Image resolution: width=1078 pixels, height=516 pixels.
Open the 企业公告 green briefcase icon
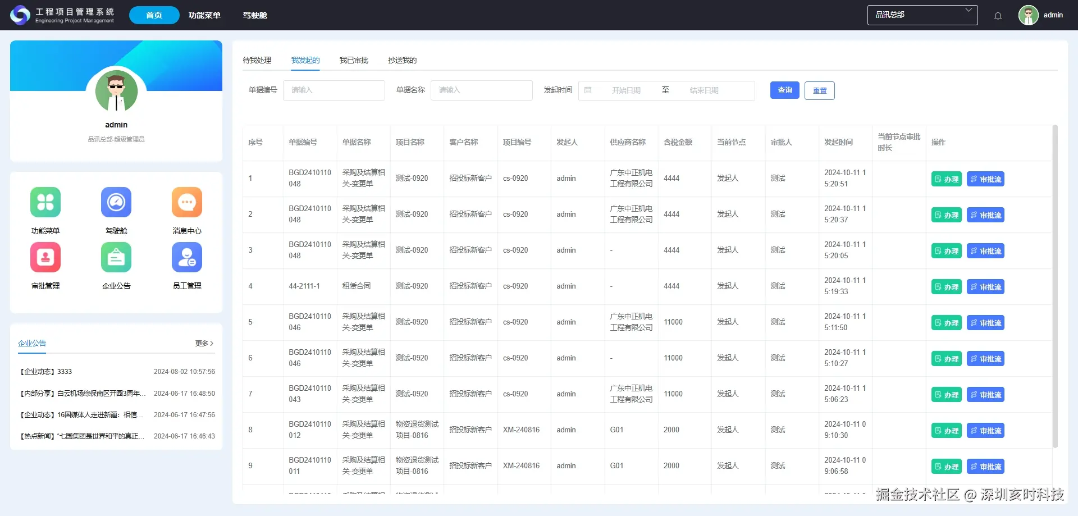tap(116, 257)
